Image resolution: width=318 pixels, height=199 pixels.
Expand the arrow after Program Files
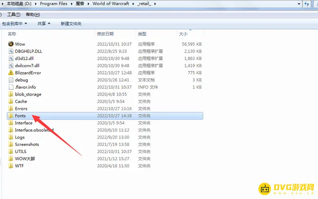tap(72, 4)
